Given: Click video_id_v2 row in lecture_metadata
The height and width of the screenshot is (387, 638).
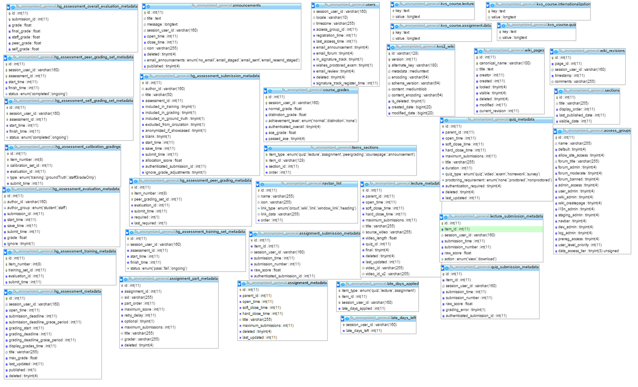Looking at the screenshot, I should (400, 274).
